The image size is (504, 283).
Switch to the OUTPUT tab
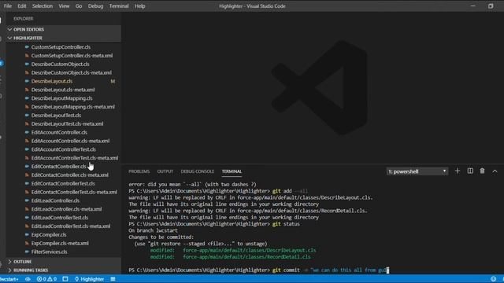[x=165, y=171]
